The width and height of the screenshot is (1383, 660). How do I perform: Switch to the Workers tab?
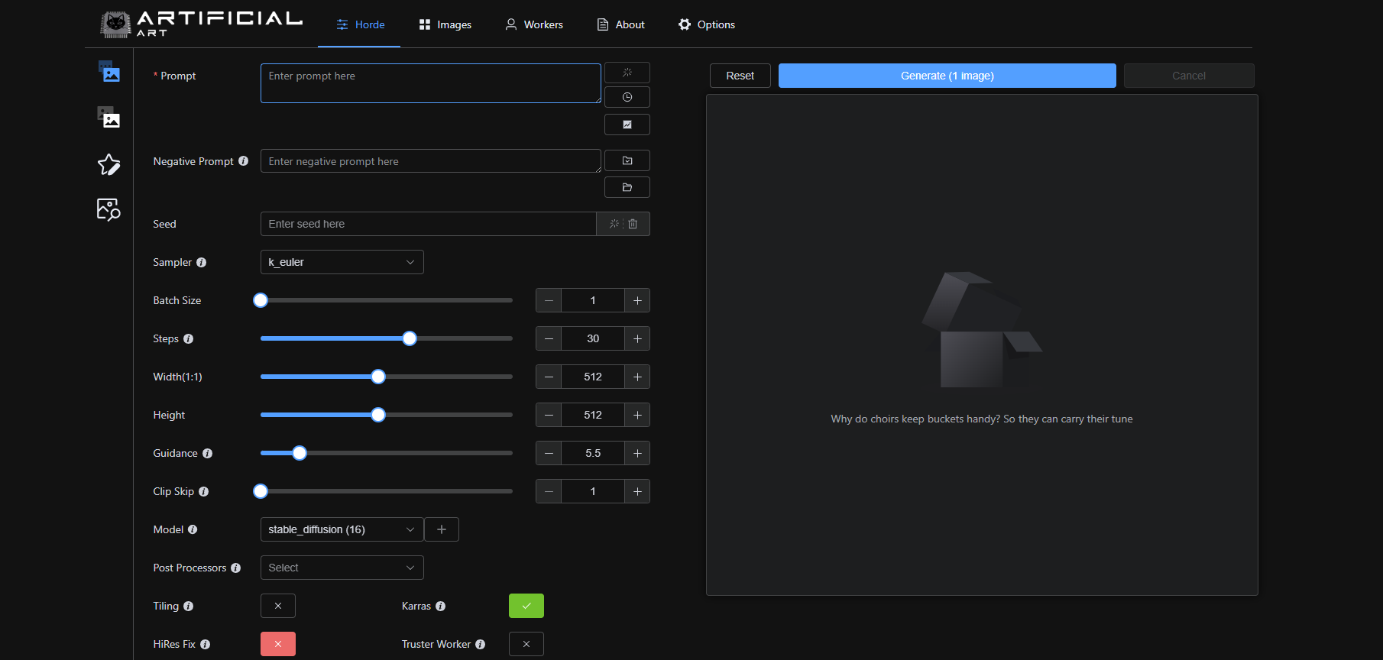click(x=534, y=24)
